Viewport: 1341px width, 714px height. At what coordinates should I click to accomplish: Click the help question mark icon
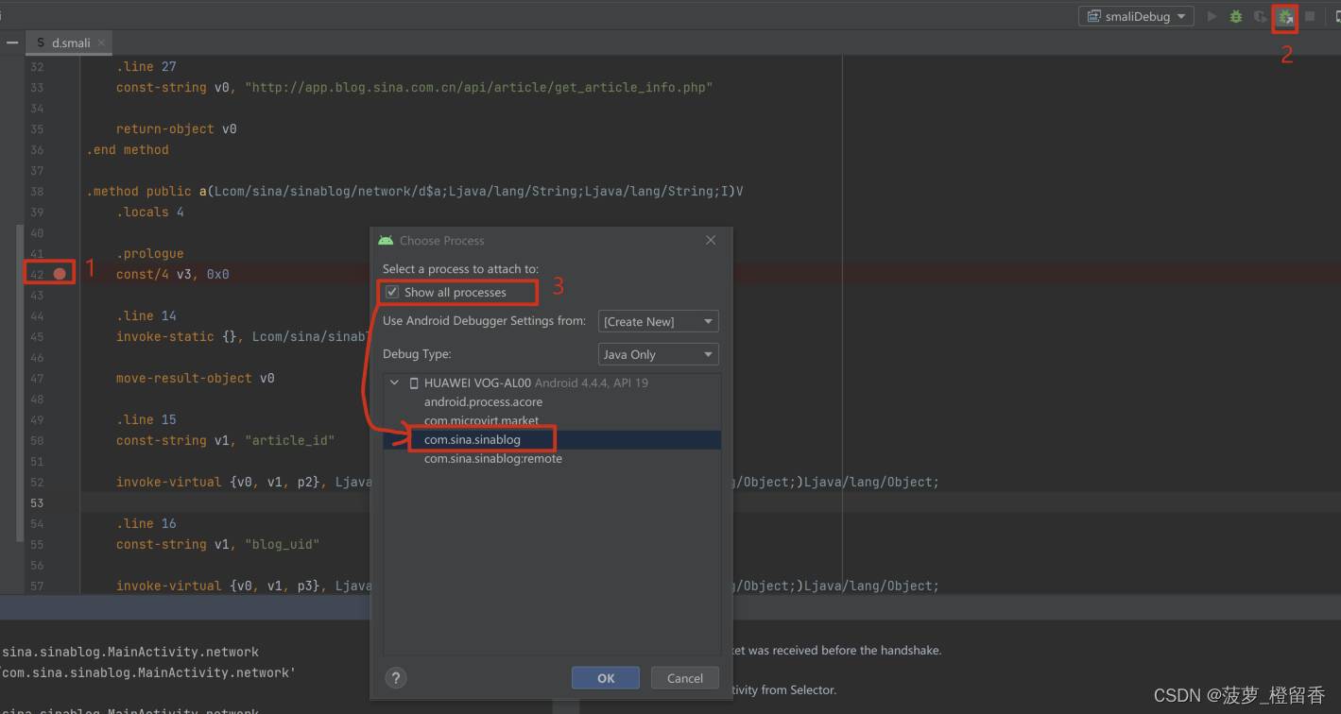pos(396,677)
